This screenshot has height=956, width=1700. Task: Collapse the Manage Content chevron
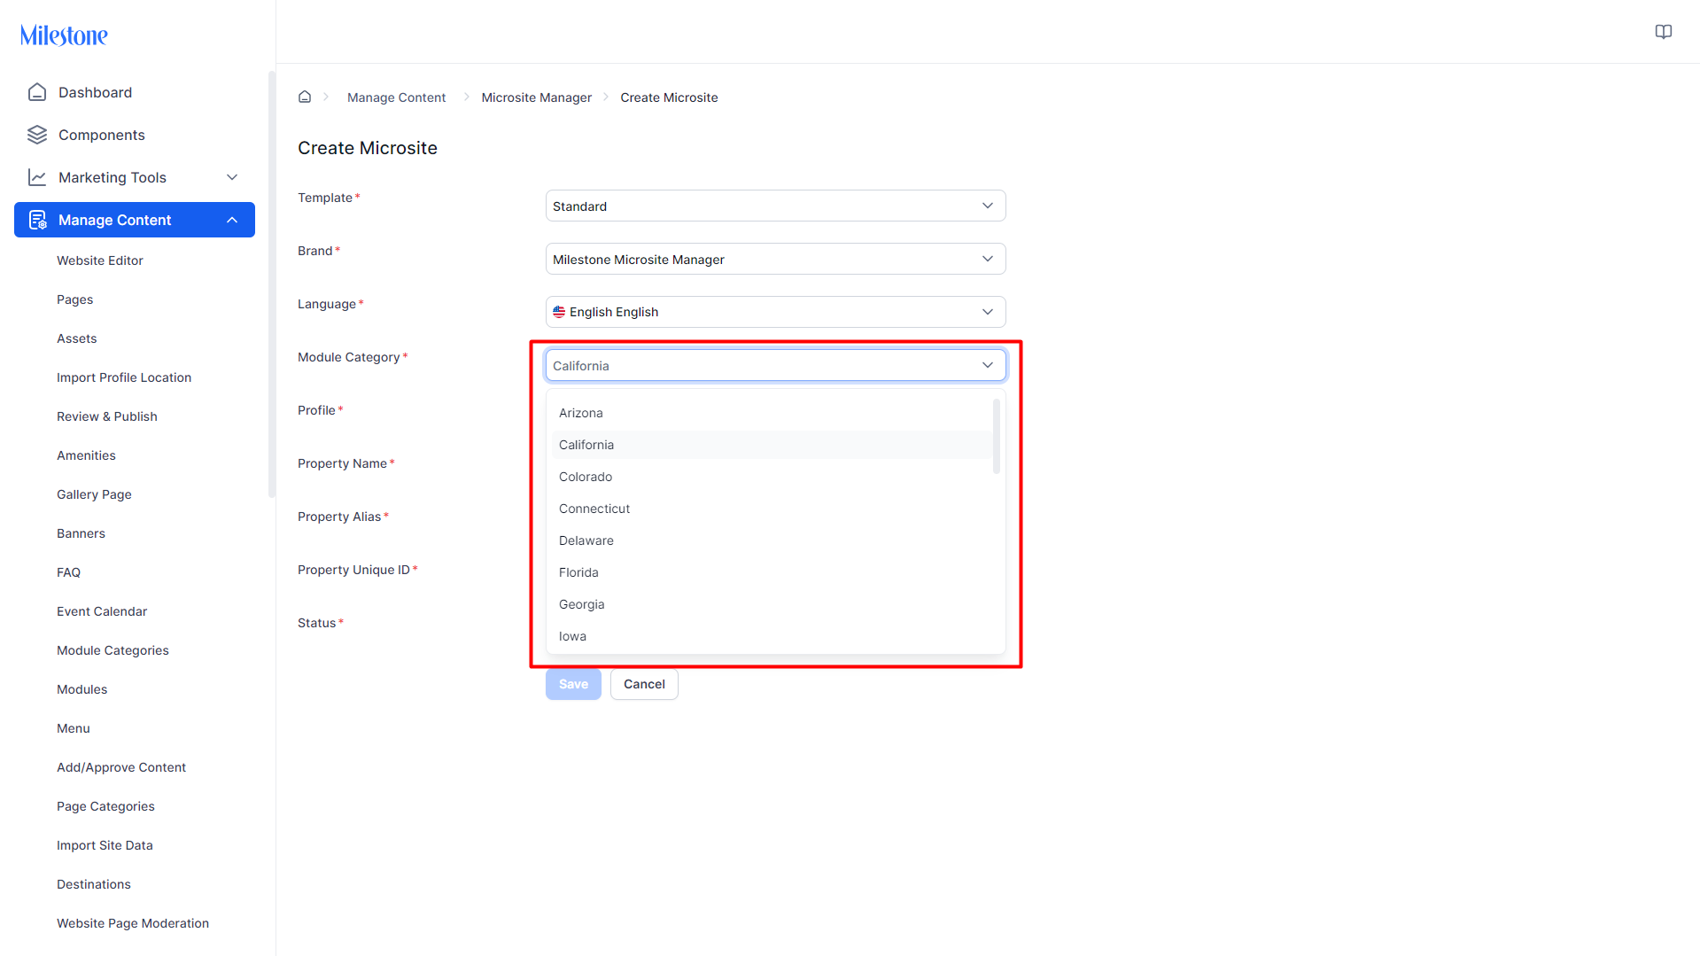point(232,220)
